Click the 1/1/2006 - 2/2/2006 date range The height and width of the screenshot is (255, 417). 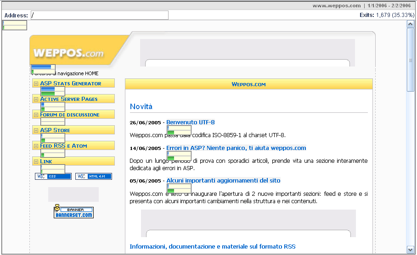pos(389,6)
